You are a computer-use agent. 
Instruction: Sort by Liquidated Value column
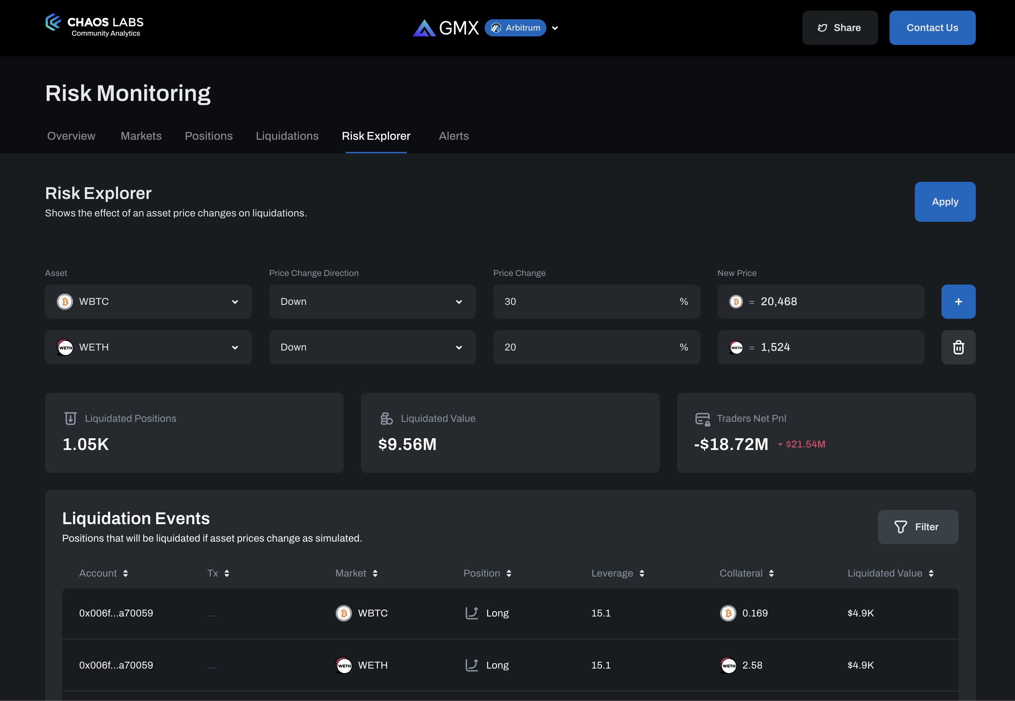(931, 574)
